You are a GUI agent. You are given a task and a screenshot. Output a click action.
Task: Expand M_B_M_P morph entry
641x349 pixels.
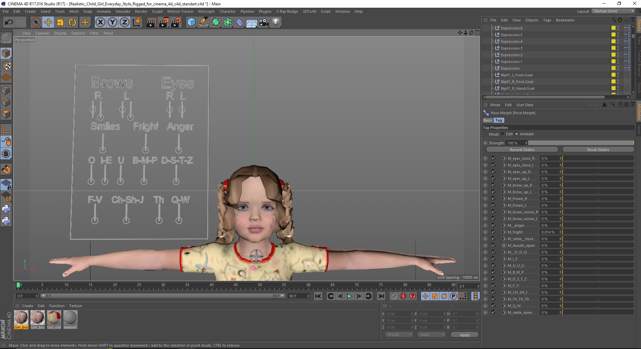pos(504,272)
